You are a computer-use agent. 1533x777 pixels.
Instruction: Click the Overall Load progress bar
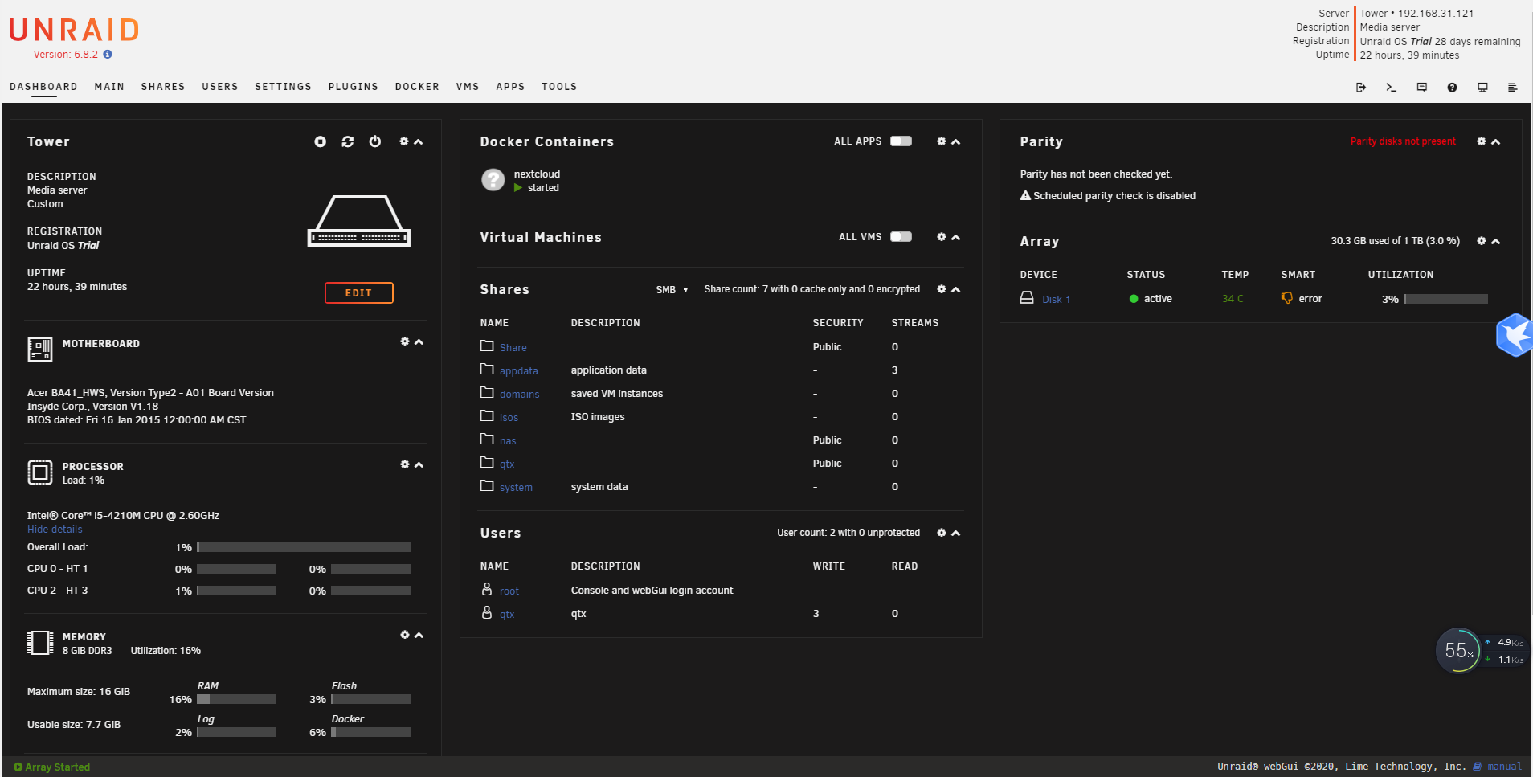[304, 547]
